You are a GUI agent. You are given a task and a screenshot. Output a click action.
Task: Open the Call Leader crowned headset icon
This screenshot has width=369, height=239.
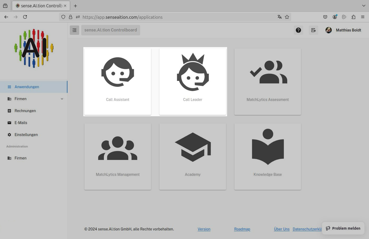point(193,72)
